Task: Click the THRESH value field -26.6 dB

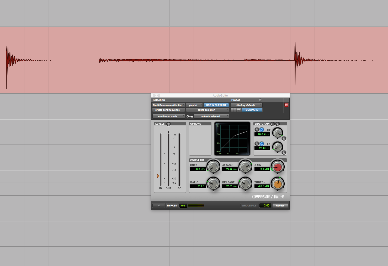Action: tap(262, 186)
